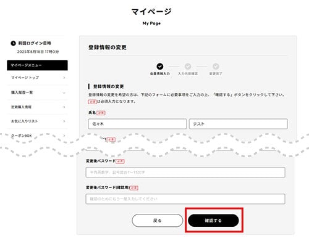Focus the 変更後パスワード(確認用) confirmation input
Image resolution: width=309 pixels, height=241 pixels.
[x=185, y=199]
